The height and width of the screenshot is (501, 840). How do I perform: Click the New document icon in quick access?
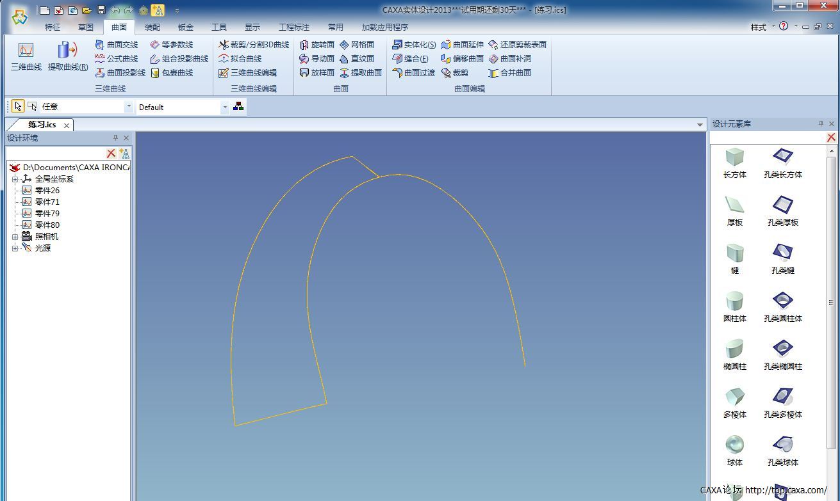click(44, 10)
